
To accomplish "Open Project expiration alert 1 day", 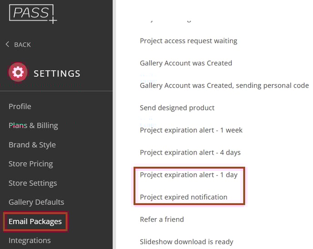I will (x=189, y=175).
